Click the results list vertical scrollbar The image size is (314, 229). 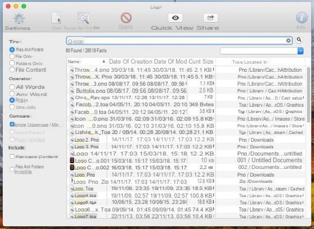309,94
